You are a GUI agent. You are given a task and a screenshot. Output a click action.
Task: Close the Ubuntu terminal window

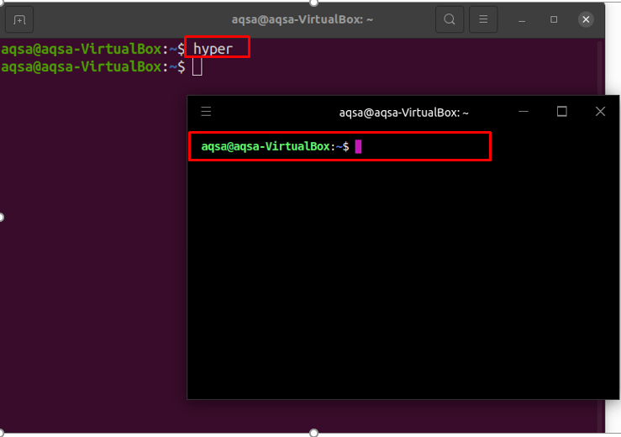click(x=586, y=19)
